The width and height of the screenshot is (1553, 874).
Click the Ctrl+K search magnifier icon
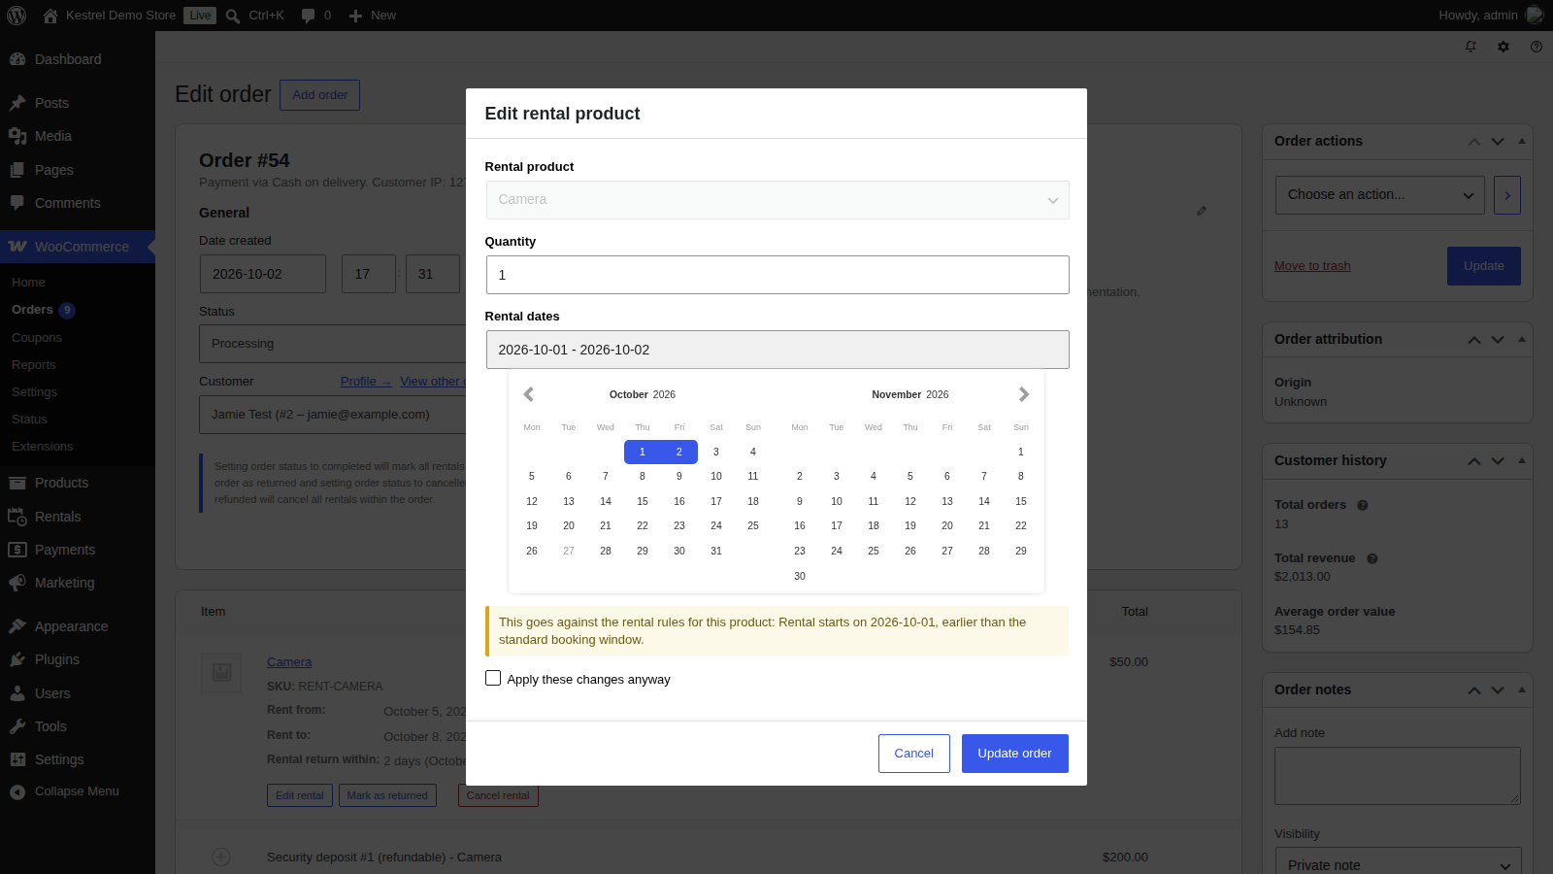pos(233,16)
